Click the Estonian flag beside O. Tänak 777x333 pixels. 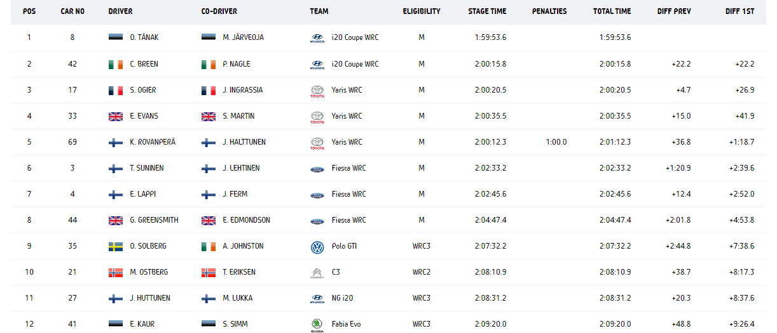[x=116, y=37]
